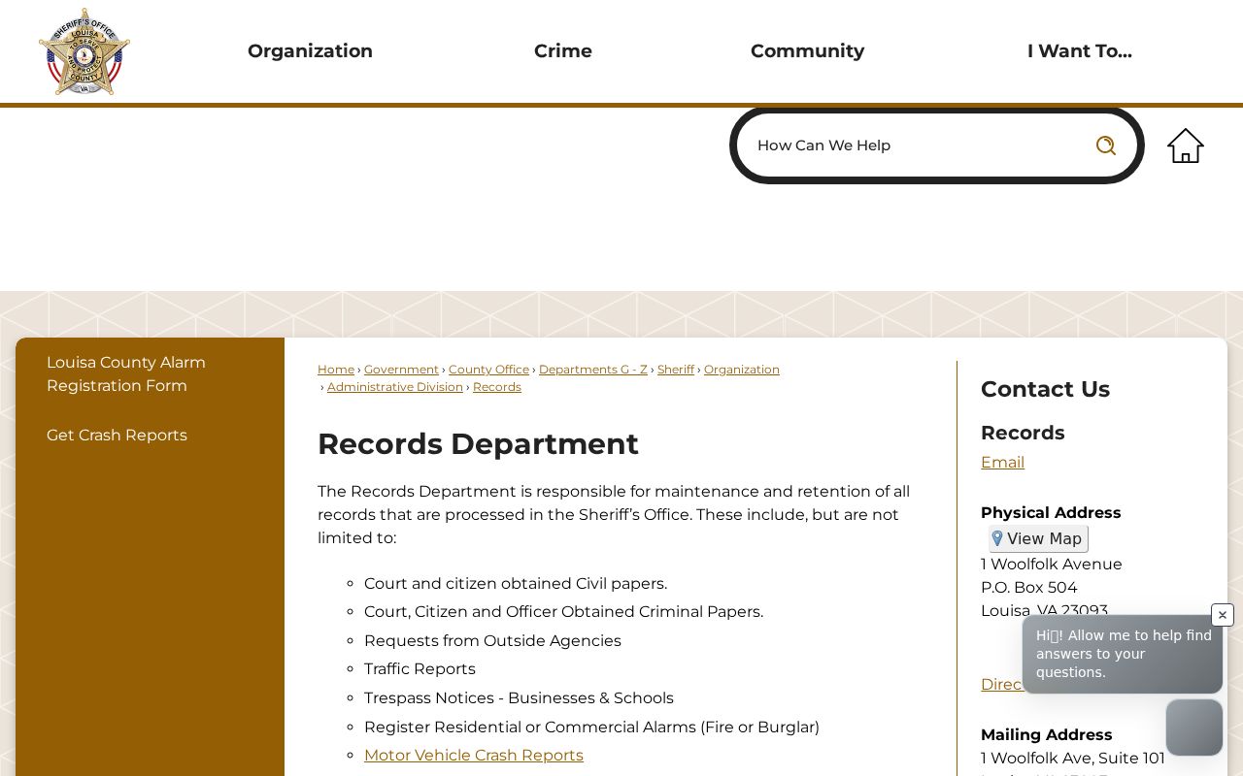
Task: Open the I Want To... menu
Action: click(x=1080, y=51)
